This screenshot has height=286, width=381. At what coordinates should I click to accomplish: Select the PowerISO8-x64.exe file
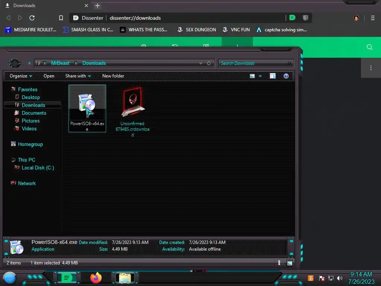coord(87,108)
